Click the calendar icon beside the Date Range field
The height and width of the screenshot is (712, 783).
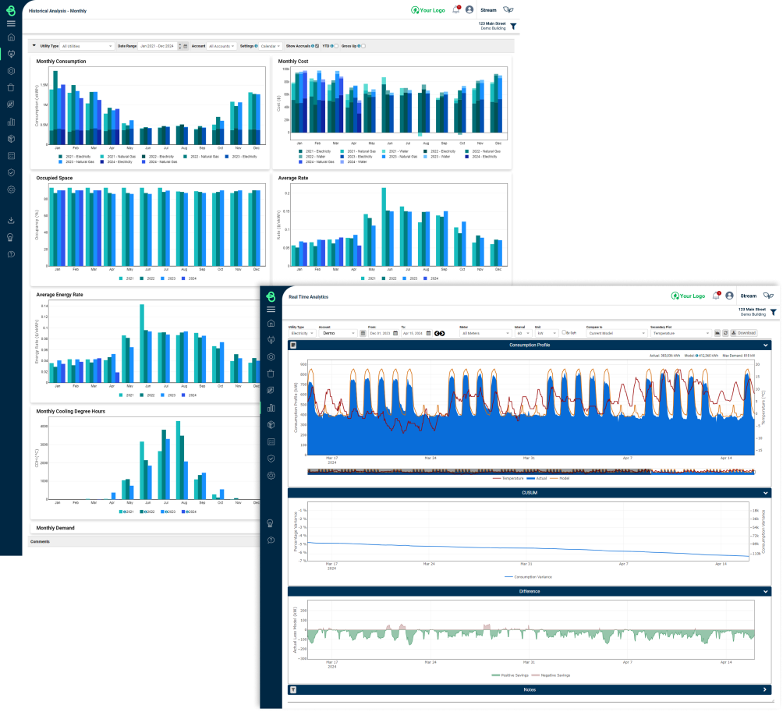pyautogui.click(x=184, y=45)
